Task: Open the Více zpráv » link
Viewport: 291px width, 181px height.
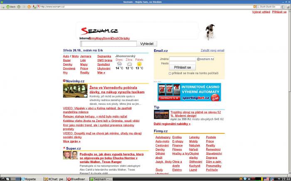Action: (72, 141)
